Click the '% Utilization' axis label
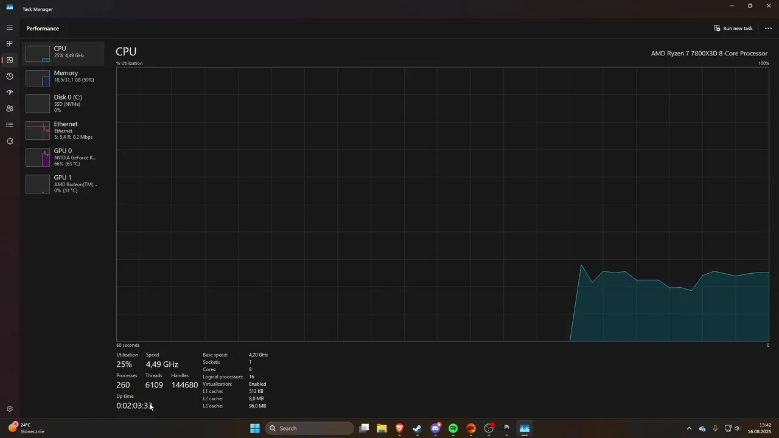The width and height of the screenshot is (779, 438). [130, 63]
